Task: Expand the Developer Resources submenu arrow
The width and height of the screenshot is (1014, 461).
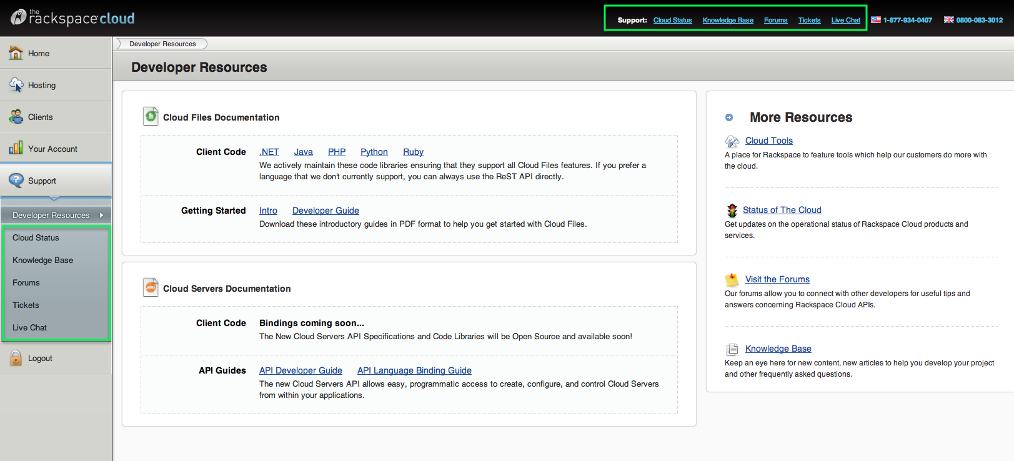Action: coord(101,215)
